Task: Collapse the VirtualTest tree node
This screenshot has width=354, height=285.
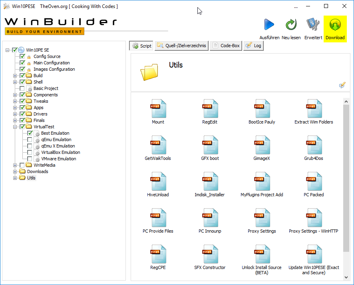Action: [15, 127]
